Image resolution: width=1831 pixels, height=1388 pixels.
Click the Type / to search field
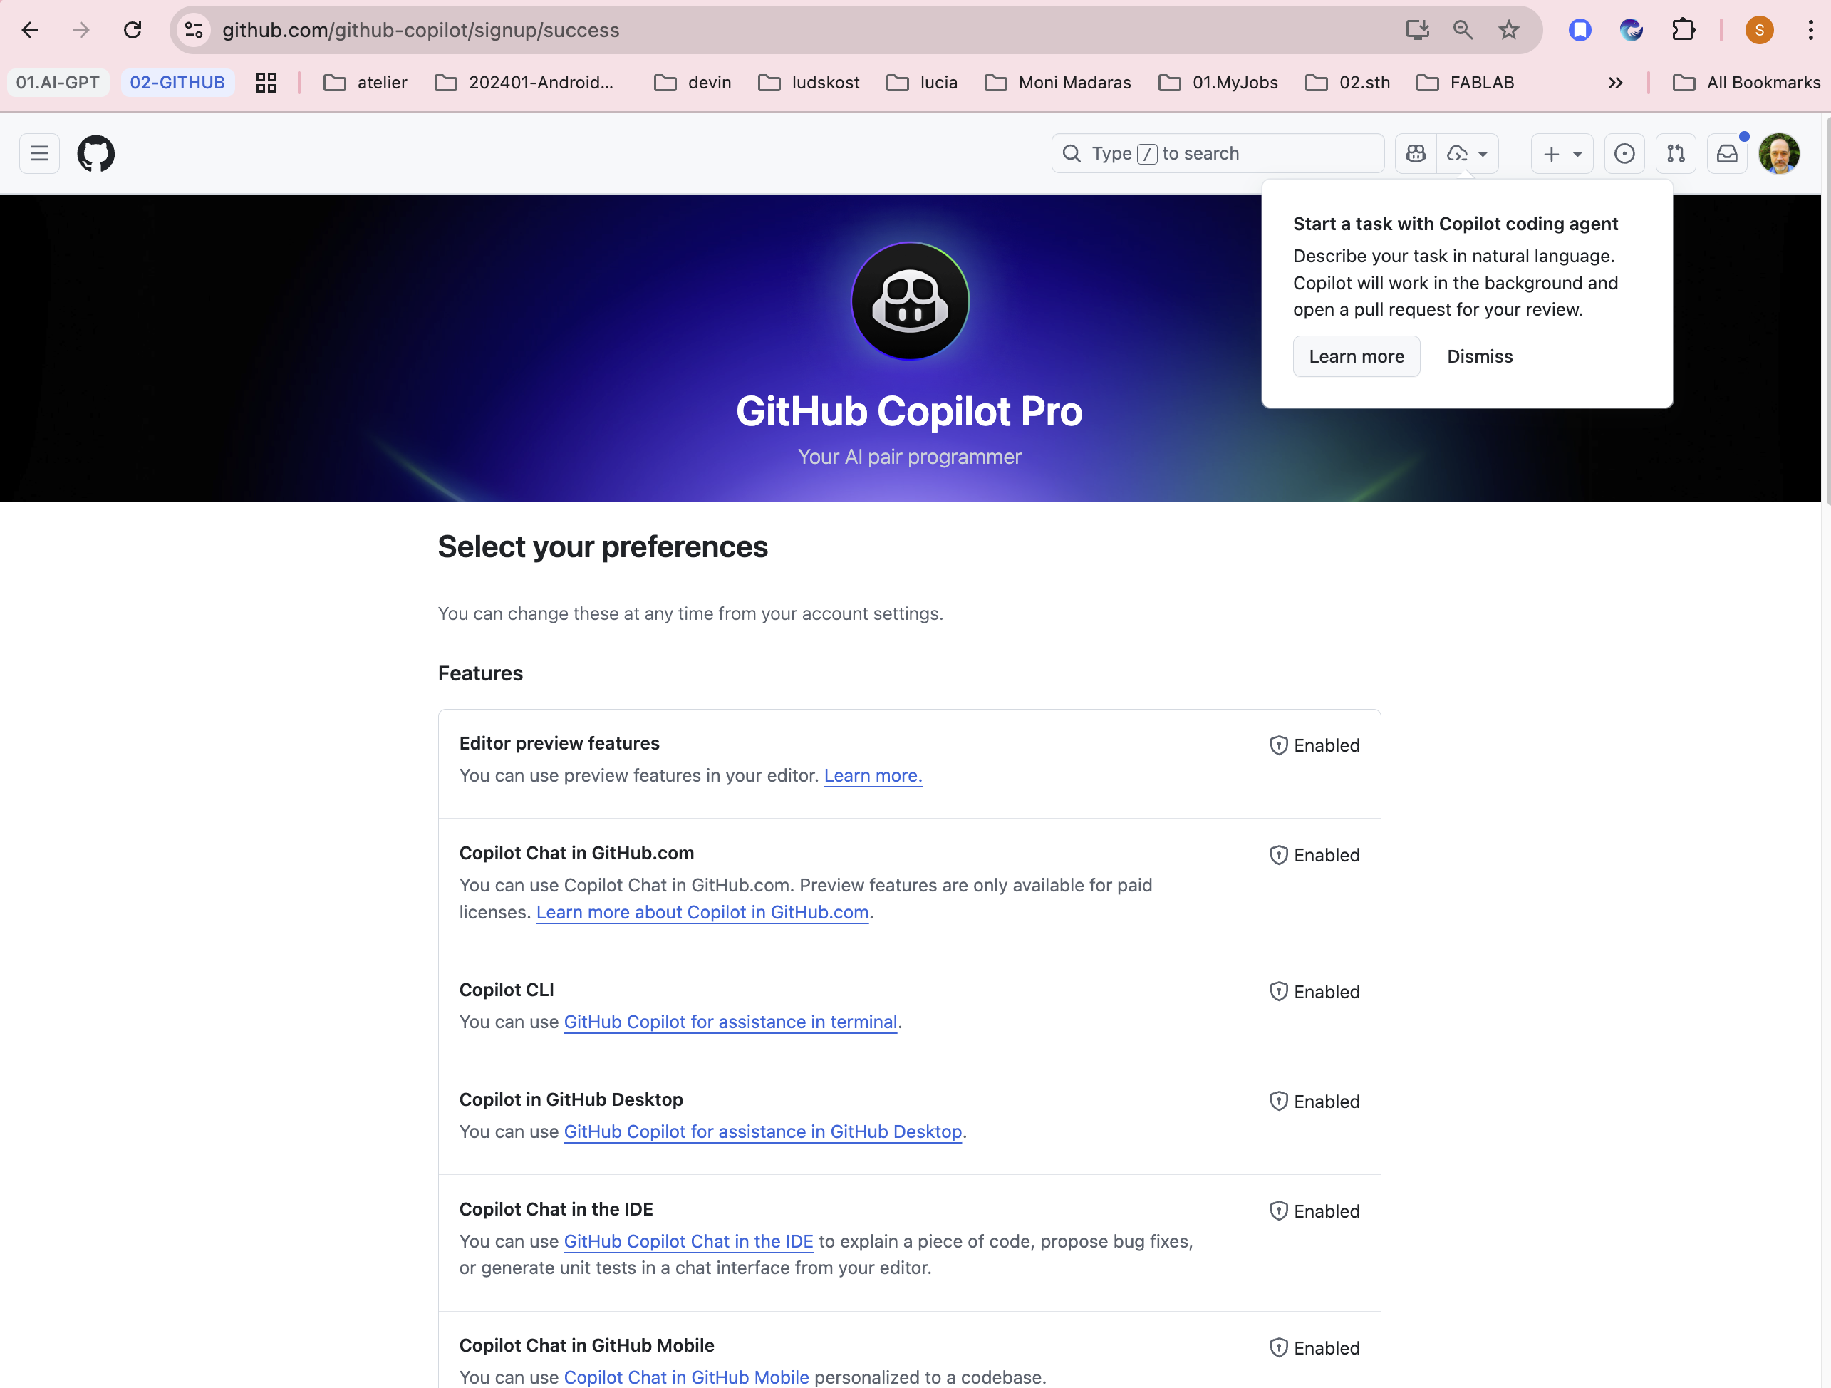coord(1217,154)
